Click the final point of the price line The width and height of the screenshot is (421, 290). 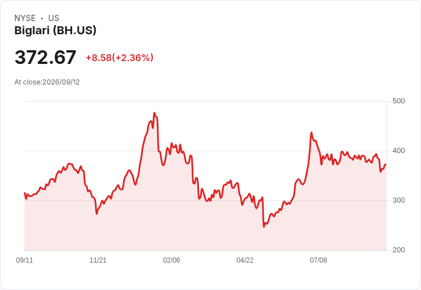(x=386, y=164)
